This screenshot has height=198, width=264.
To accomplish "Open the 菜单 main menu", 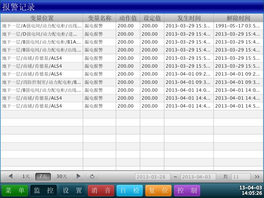I will point(15,190).
